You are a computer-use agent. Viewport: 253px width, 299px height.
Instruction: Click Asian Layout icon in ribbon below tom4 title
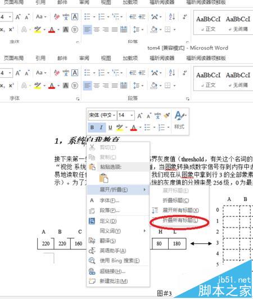click(x=156, y=73)
